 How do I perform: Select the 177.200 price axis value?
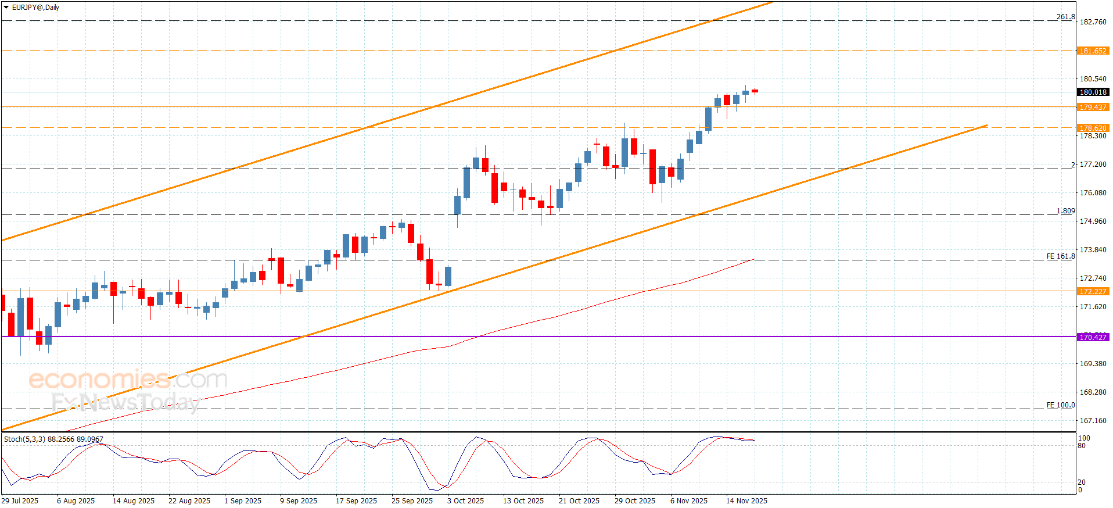tap(1093, 164)
